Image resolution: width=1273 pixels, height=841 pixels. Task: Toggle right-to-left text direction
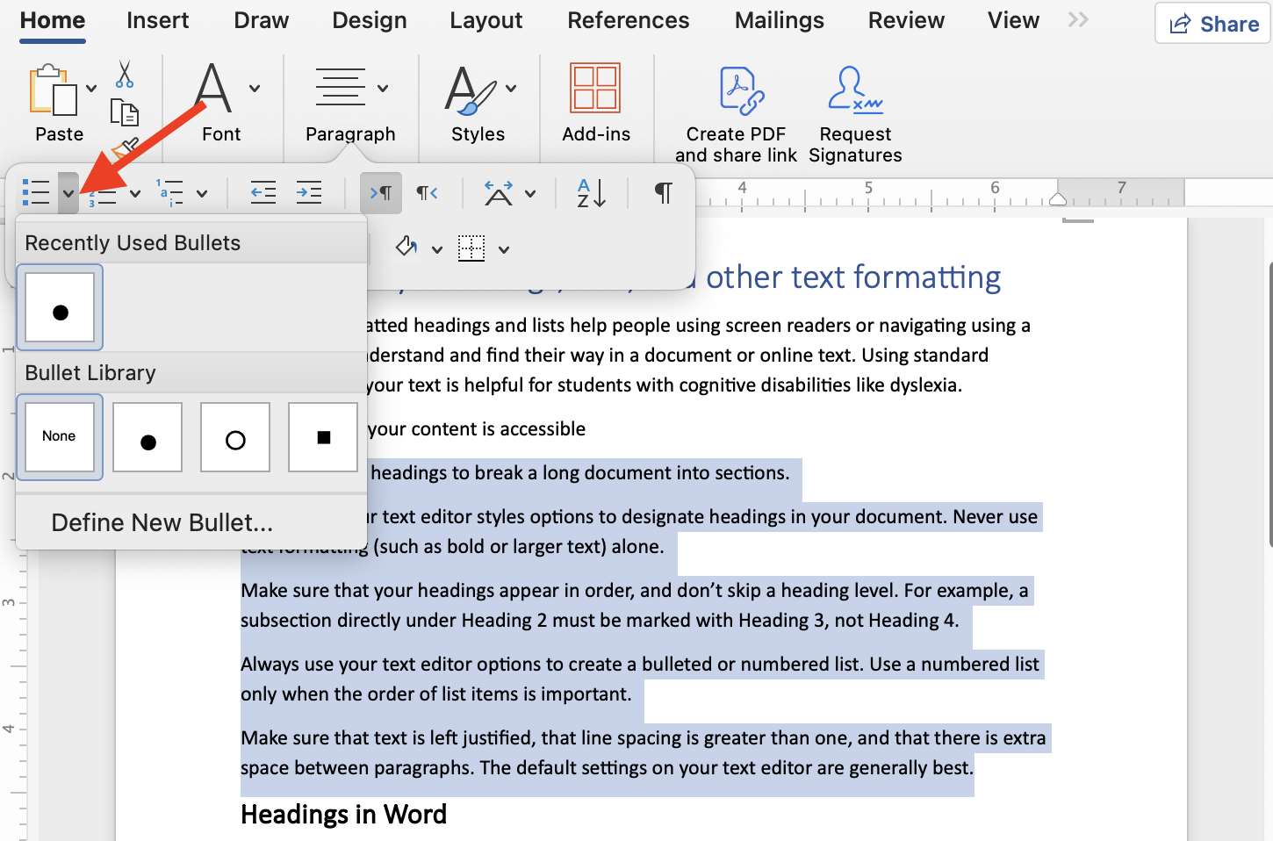coord(427,192)
